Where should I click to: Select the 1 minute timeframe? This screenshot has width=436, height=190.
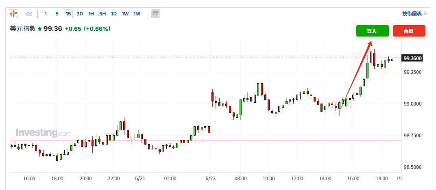click(x=46, y=13)
